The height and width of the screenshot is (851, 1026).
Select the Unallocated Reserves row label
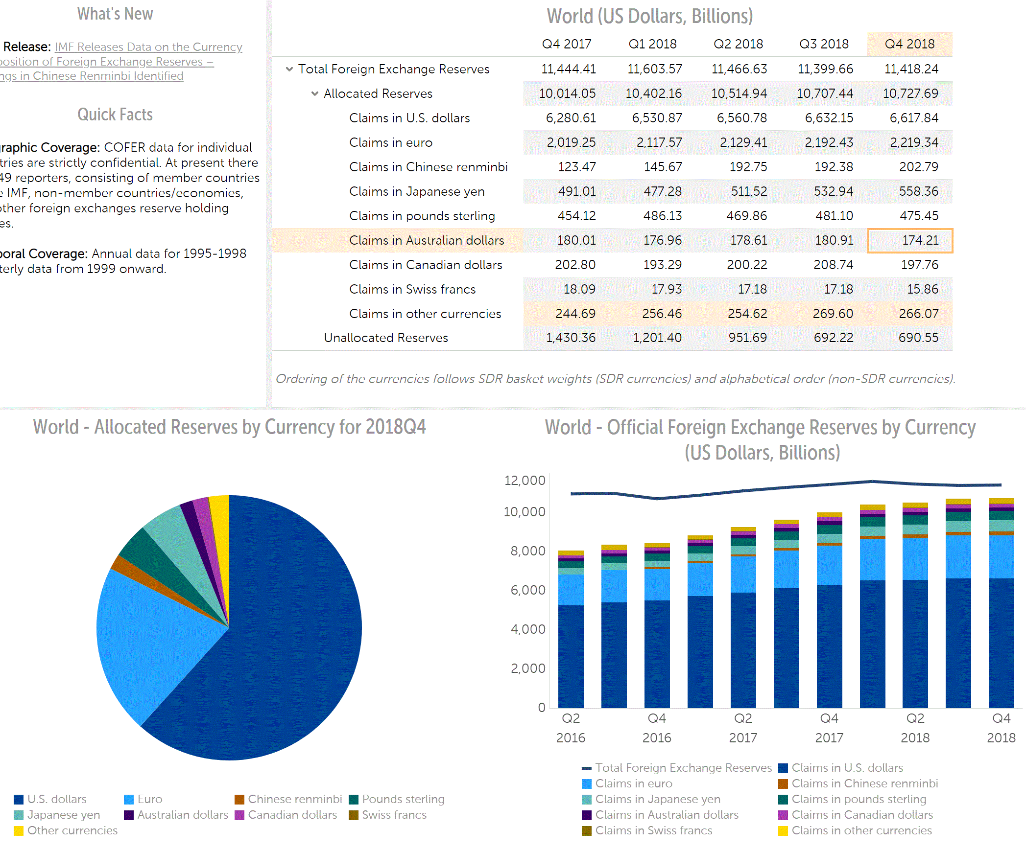click(x=385, y=338)
